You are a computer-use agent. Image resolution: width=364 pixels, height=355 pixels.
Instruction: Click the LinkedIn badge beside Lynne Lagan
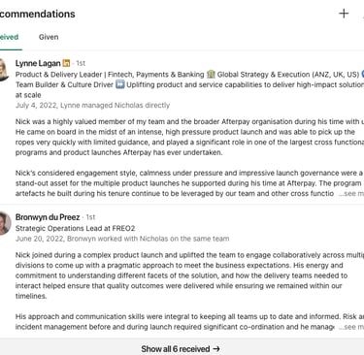[66, 63]
